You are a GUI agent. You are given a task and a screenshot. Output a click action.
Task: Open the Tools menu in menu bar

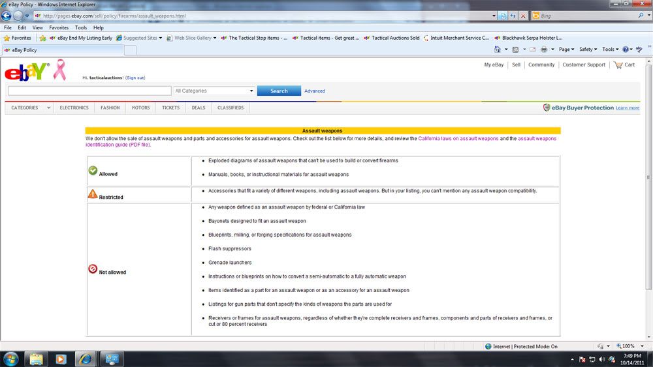coord(81,28)
